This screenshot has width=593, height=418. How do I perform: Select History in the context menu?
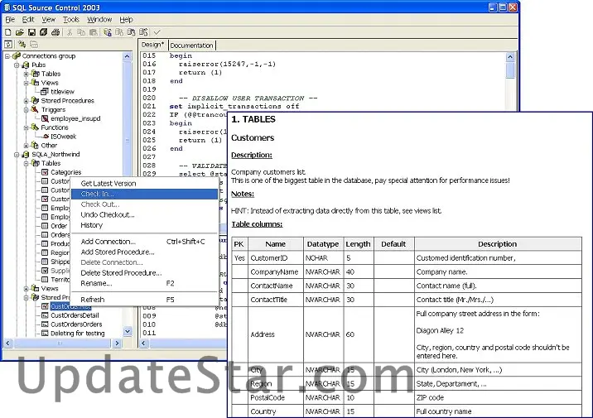[x=144, y=225]
